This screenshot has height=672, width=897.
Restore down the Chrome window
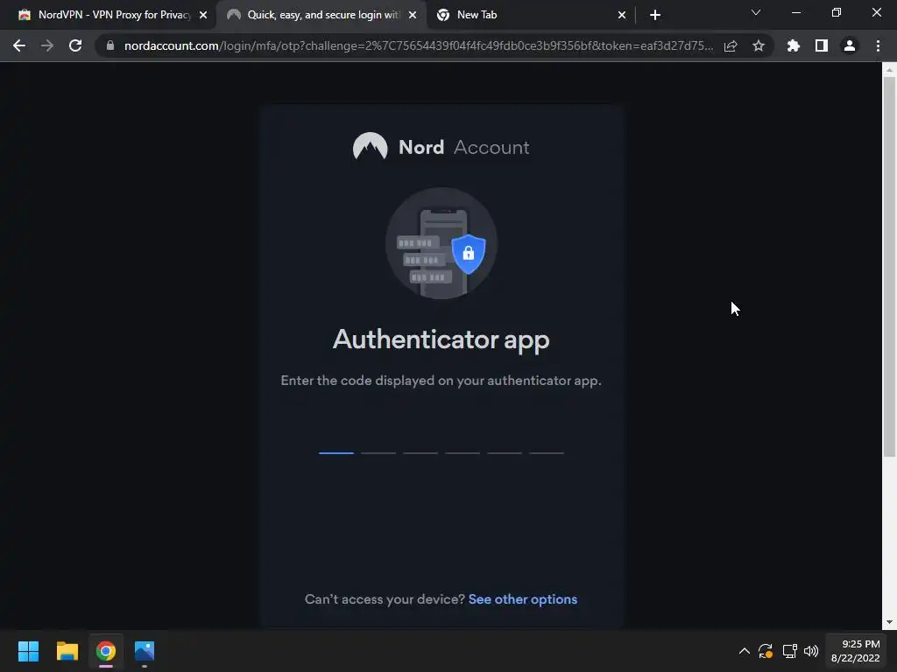[x=837, y=12]
